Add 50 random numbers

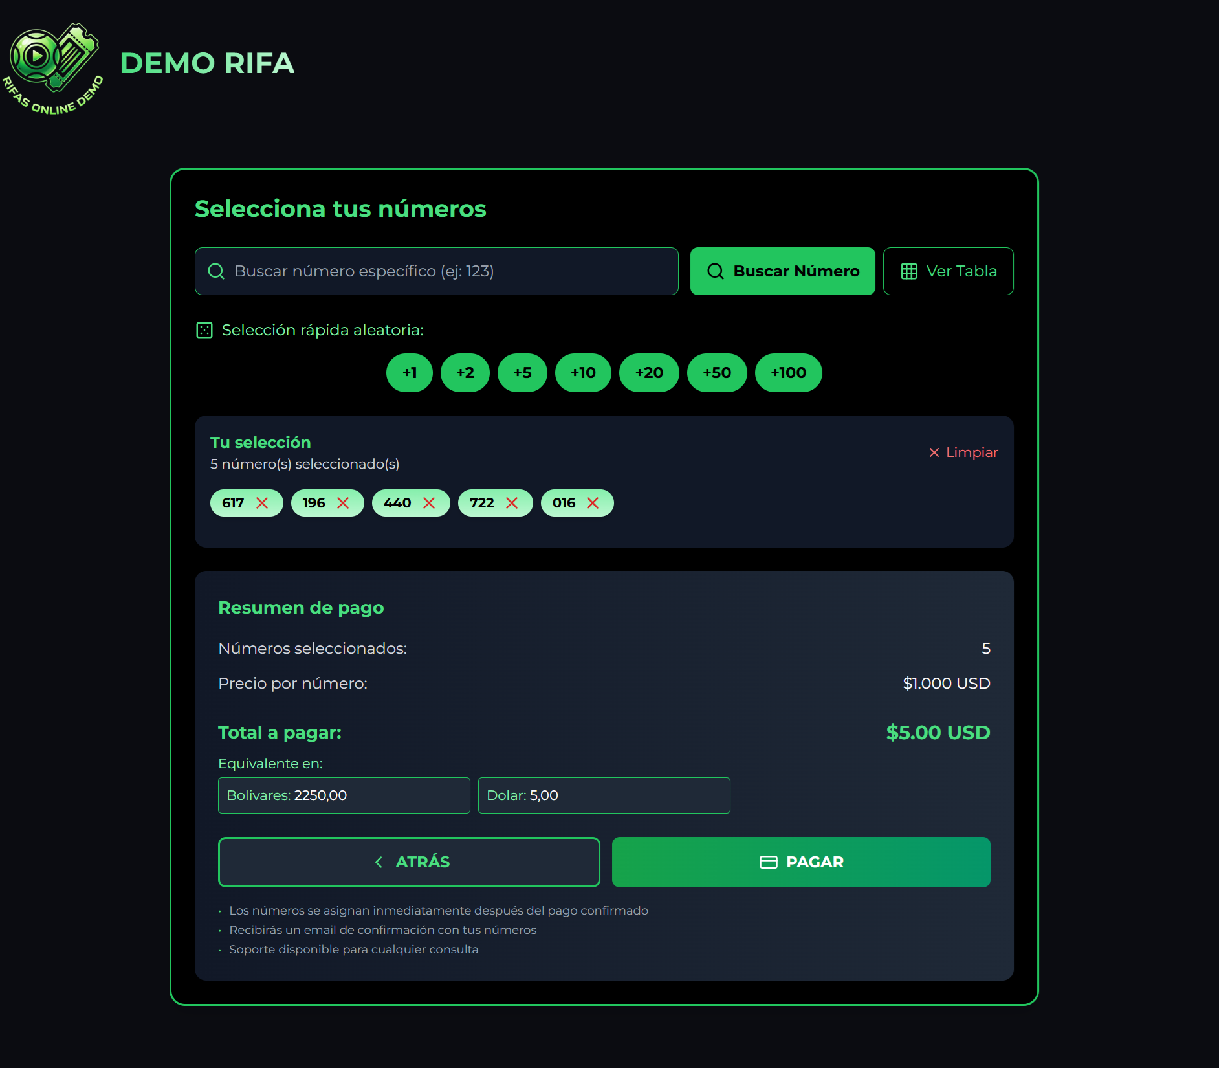tap(717, 373)
